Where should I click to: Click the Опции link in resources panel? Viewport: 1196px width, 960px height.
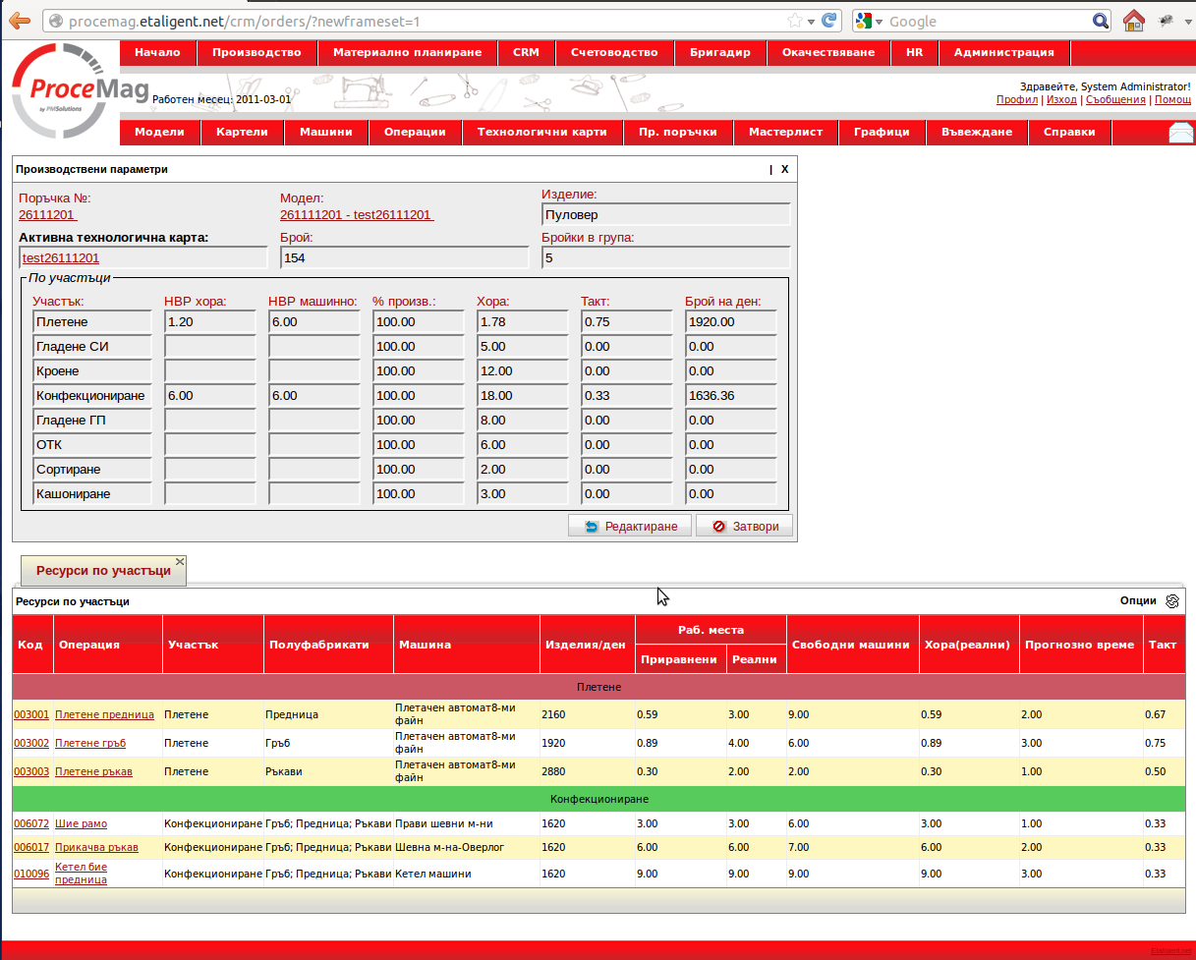[x=1138, y=601]
